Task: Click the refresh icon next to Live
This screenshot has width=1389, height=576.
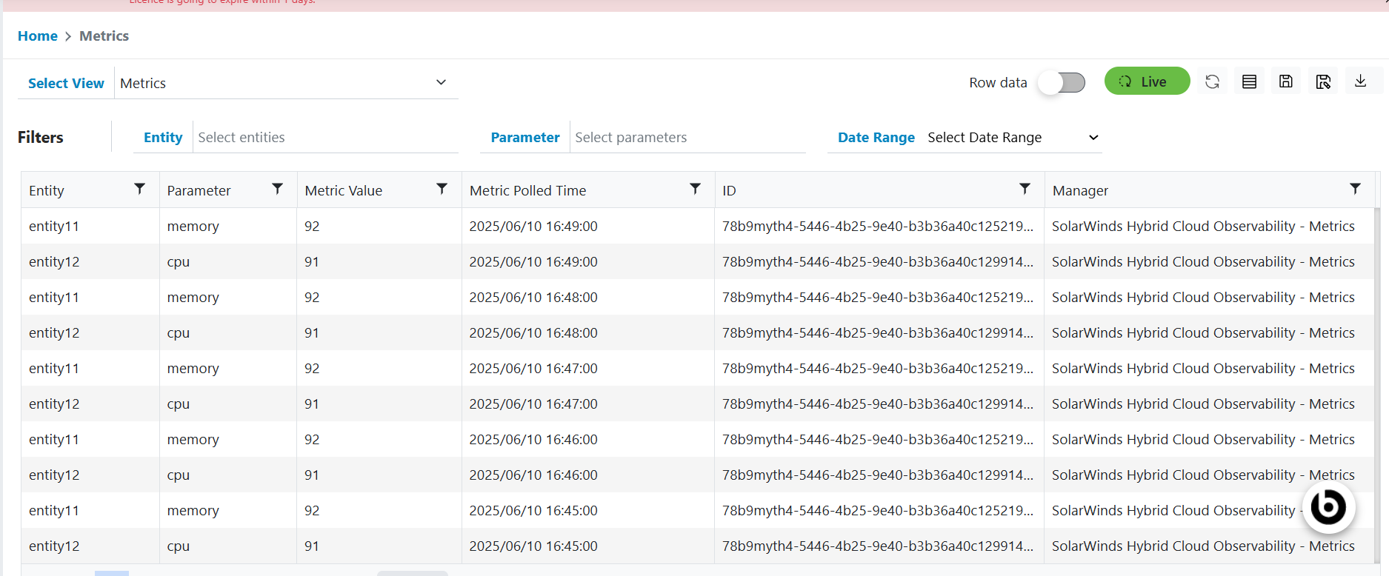Action: tap(1212, 81)
